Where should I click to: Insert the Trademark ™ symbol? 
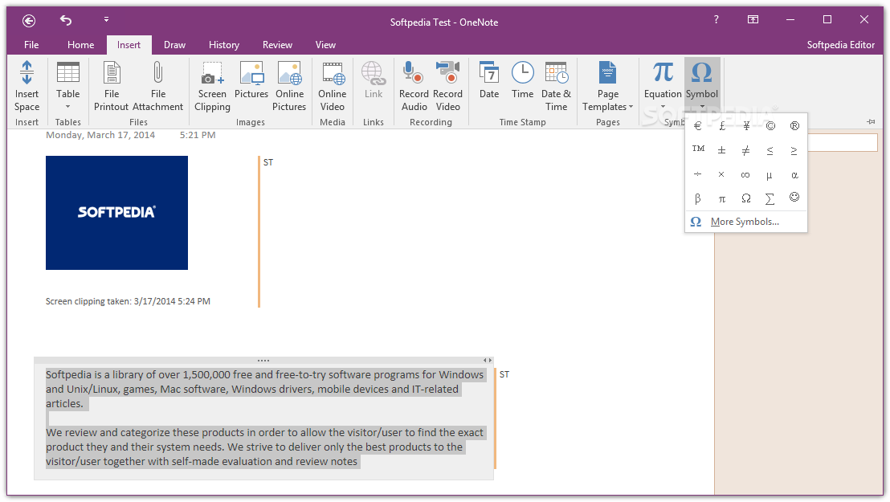point(697,150)
